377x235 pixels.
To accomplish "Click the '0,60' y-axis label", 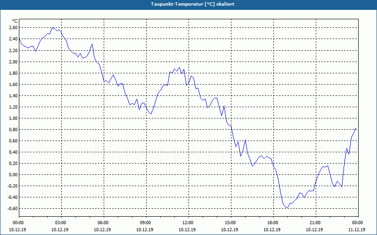I will tap(14, 141).
